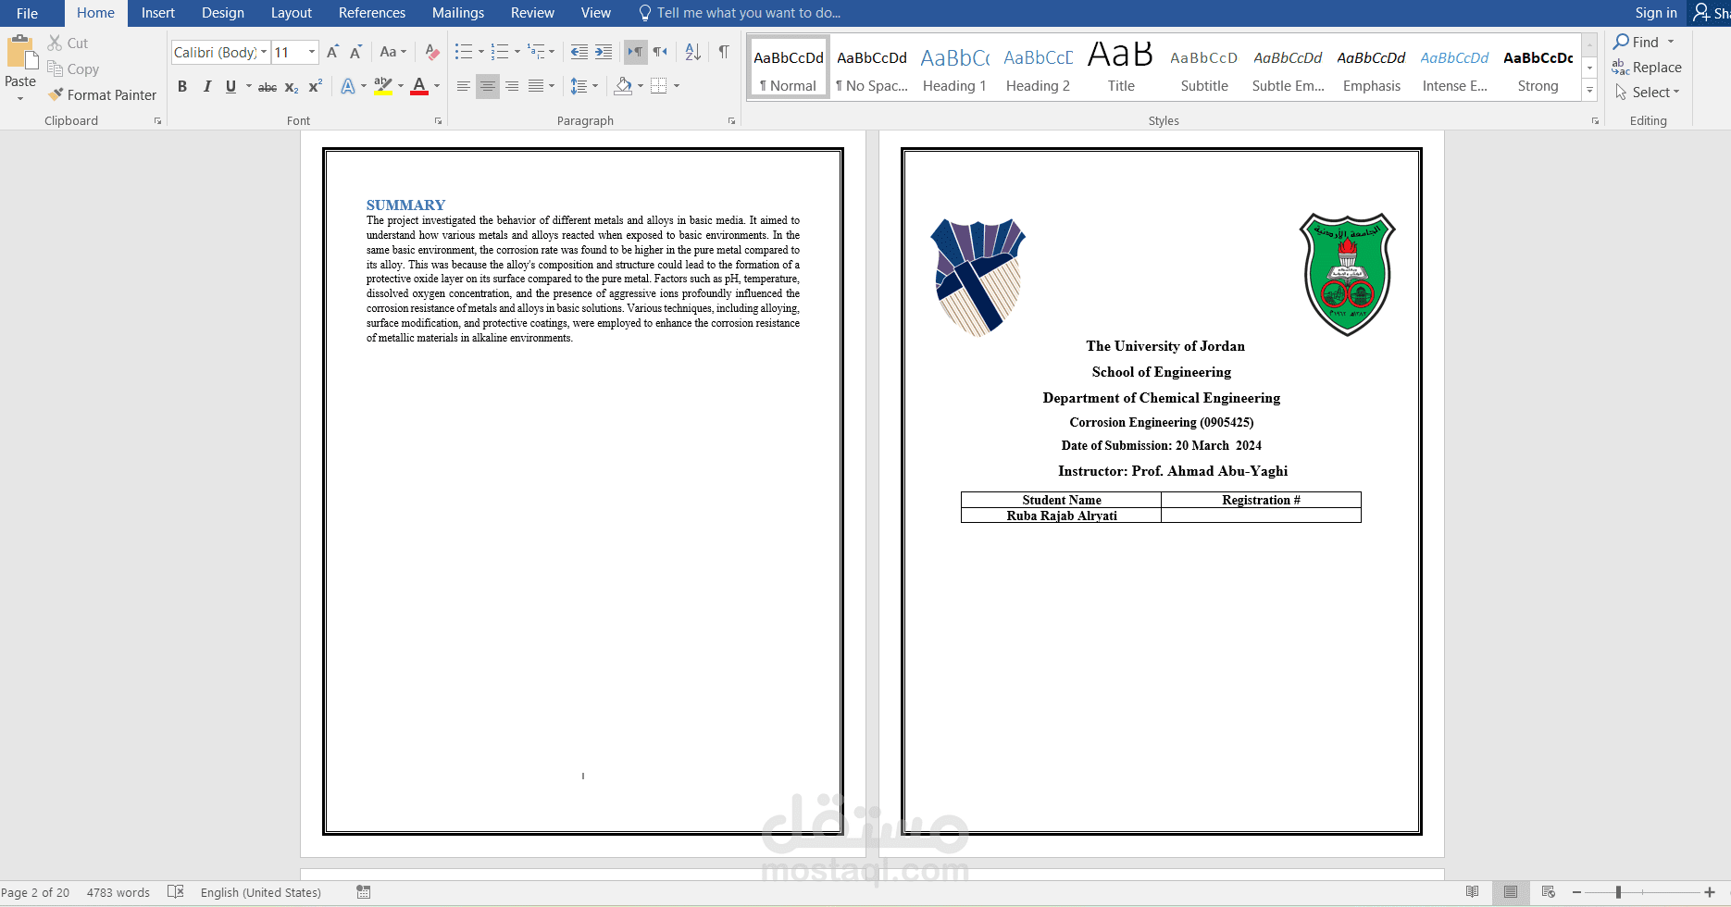
Task: Open the Layout ribbon tab
Action: point(291,13)
